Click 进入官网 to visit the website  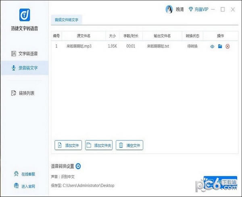point(25,186)
